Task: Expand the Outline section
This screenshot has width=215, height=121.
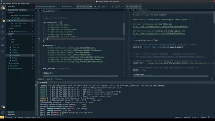Action: click(20, 112)
